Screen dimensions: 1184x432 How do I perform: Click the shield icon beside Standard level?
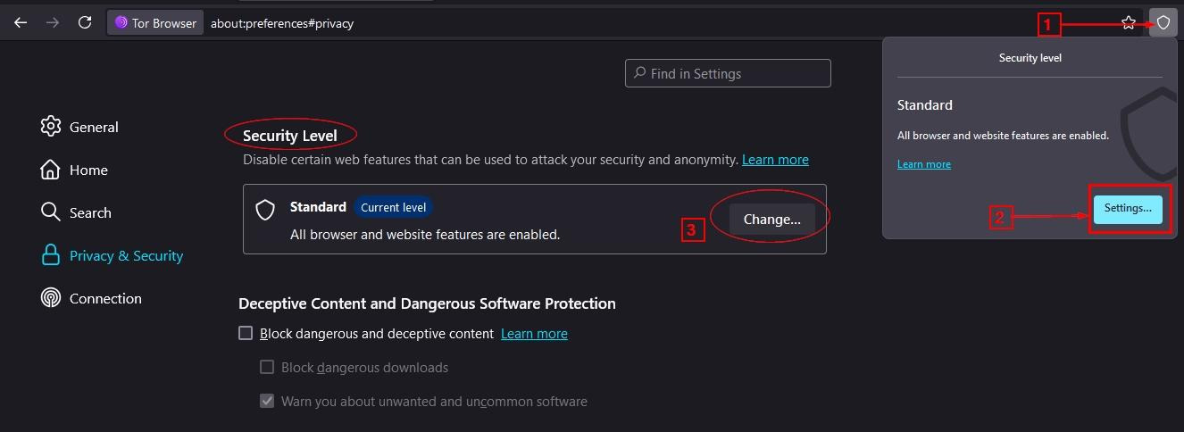point(265,209)
